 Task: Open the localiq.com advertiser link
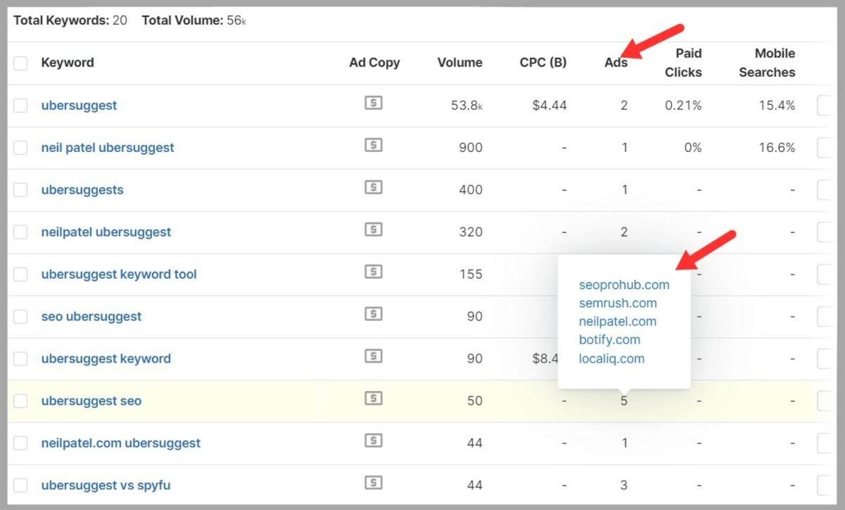coord(612,358)
